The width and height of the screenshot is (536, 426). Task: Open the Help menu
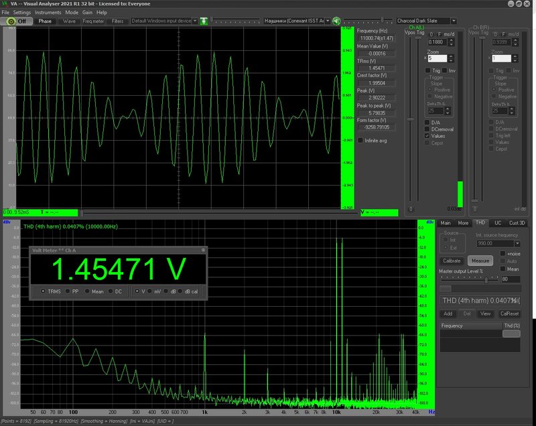point(102,12)
